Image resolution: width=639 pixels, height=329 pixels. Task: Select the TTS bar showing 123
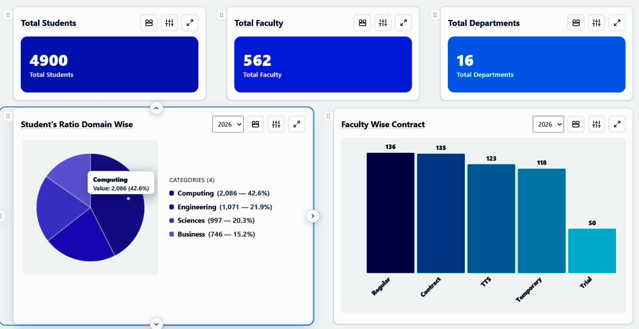click(491, 219)
